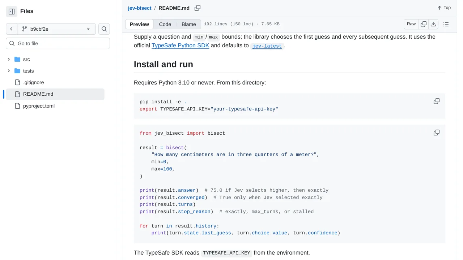Open the .gitignore file

(33, 83)
